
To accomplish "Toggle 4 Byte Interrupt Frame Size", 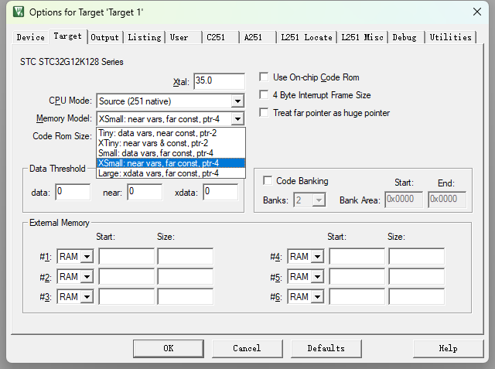I will click(x=264, y=94).
